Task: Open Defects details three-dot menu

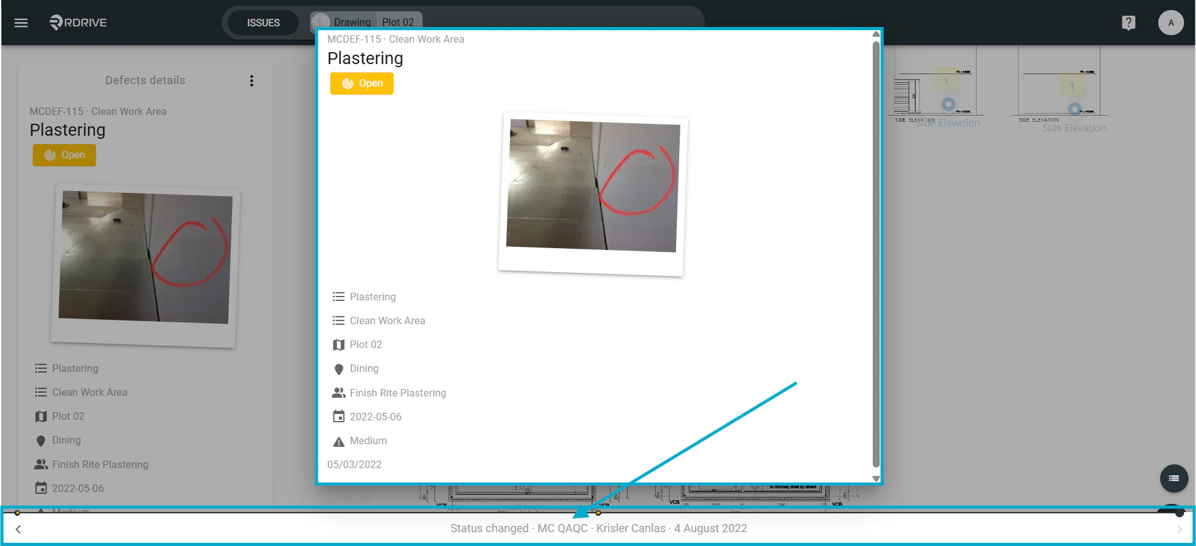Action: [x=252, y=80]
